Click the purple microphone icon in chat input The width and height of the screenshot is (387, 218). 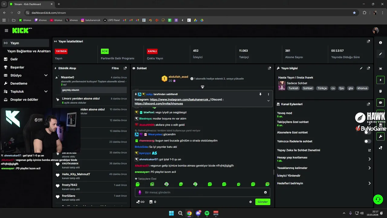tap(140, 192)
